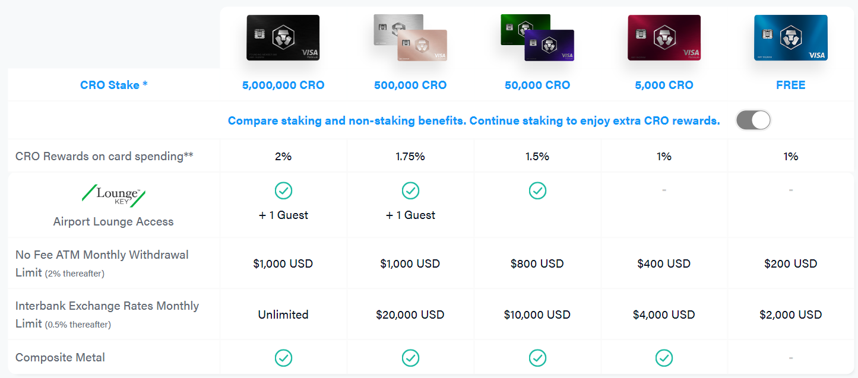Select the FREE tier heading
858x378 pixels.
point(791,85)
